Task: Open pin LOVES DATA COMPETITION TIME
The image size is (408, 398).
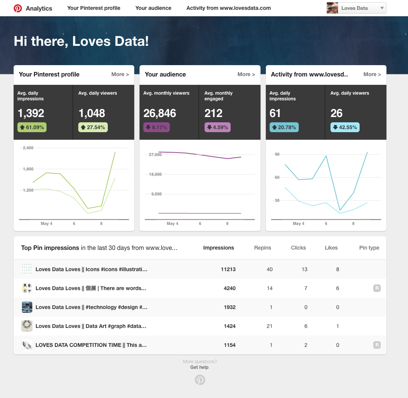Action: point(91,345)
